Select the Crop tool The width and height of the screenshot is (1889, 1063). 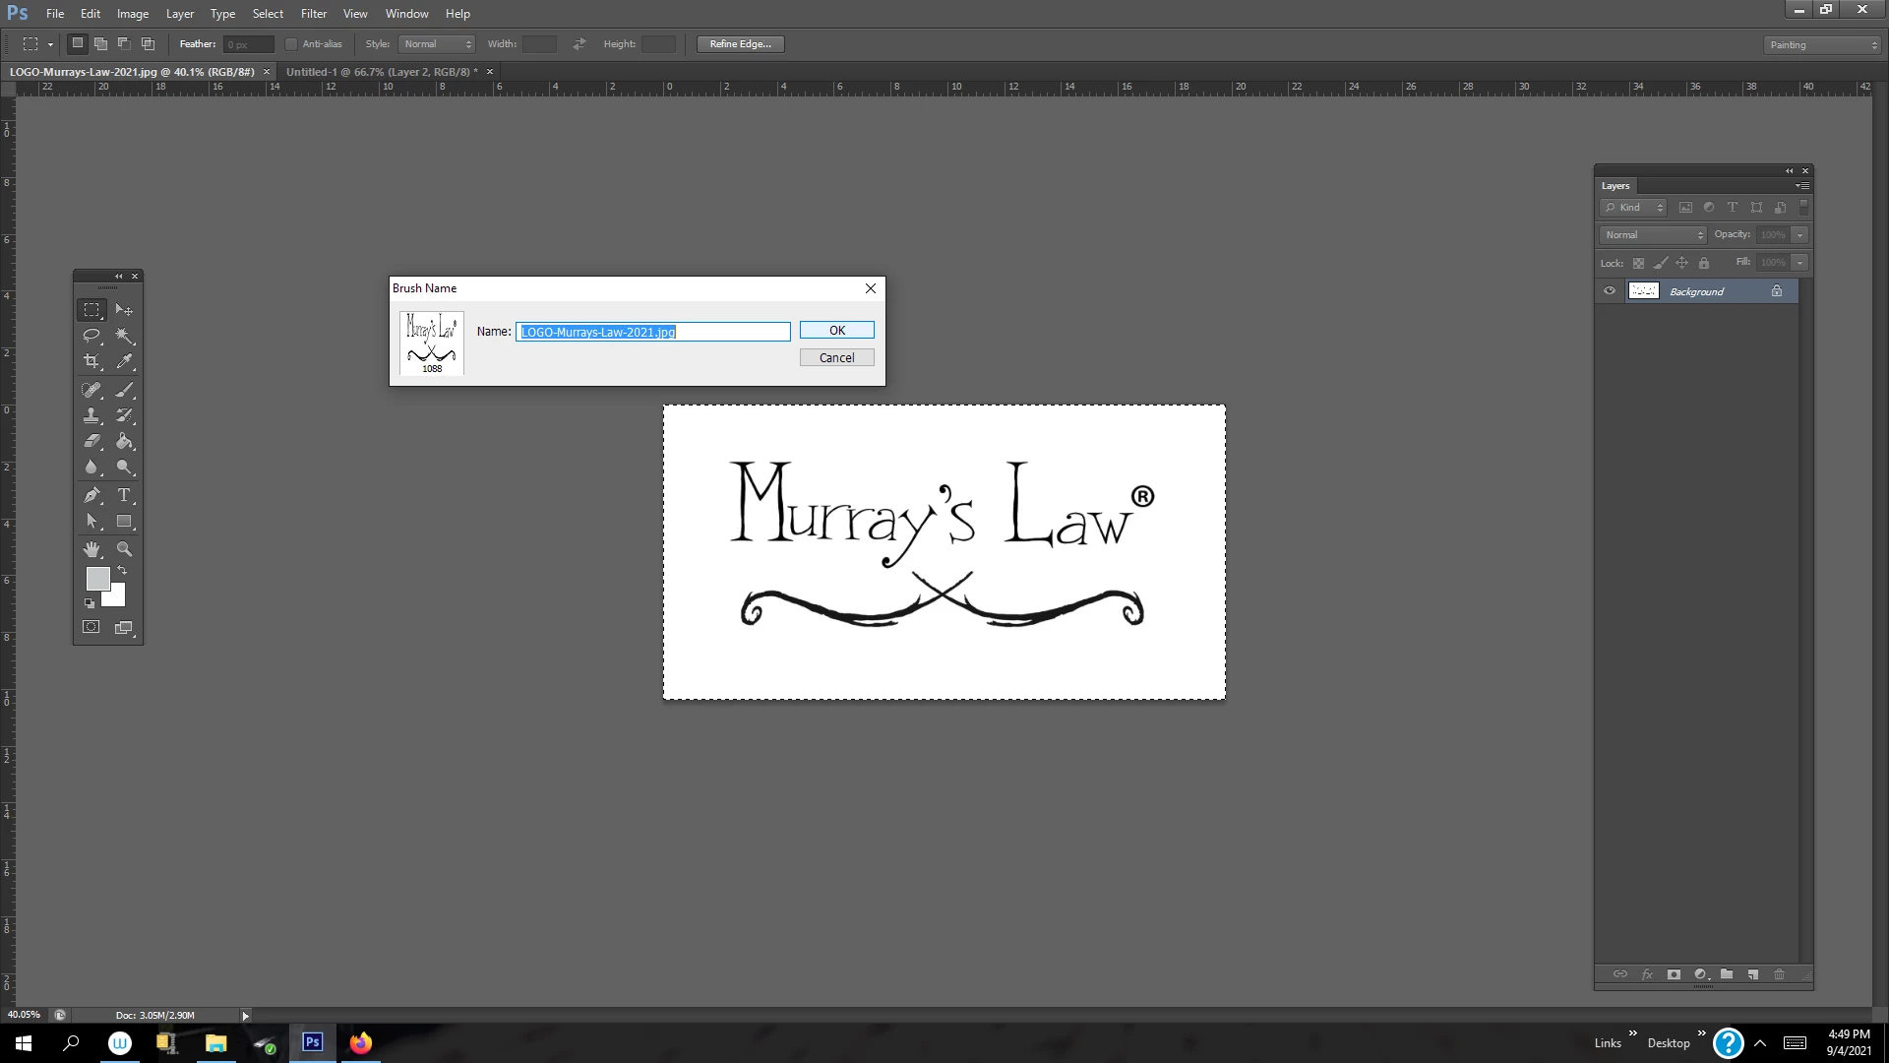(x=91, y=362)
